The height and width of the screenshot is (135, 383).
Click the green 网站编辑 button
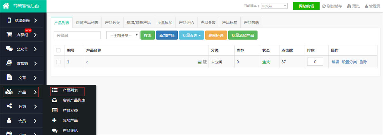306,6
